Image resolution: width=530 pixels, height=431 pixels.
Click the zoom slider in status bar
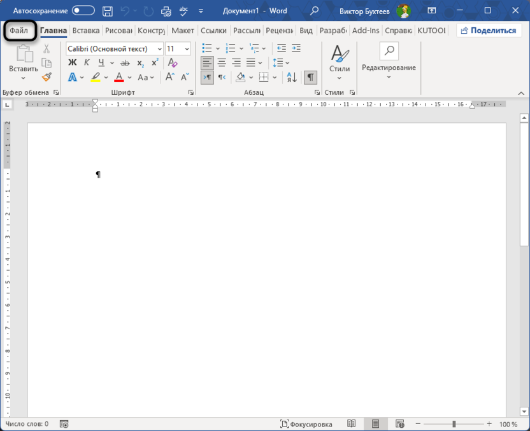[x=454, y=424]
